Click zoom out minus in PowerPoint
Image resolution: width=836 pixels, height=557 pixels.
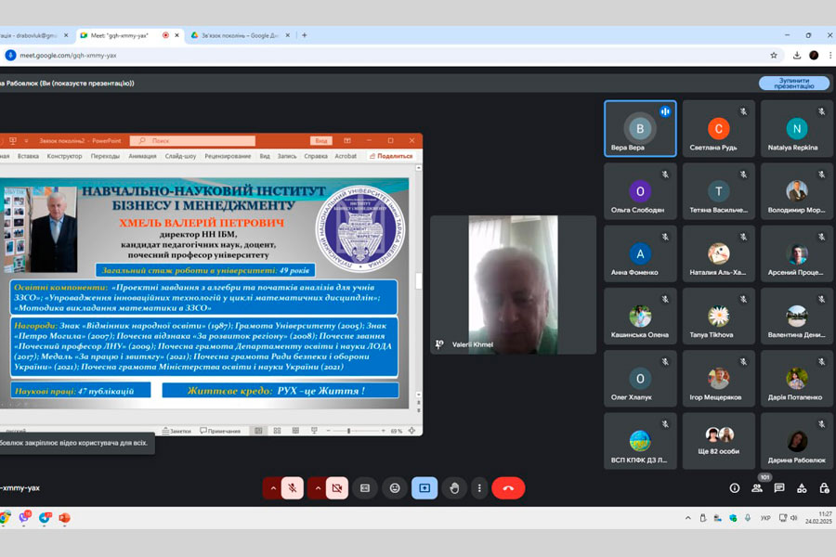[x=329, y=431]
